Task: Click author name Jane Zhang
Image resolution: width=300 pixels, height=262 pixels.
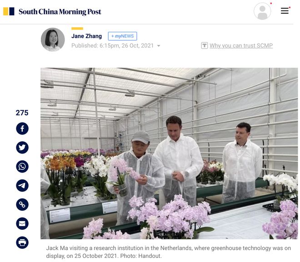Action: point(86,36)
